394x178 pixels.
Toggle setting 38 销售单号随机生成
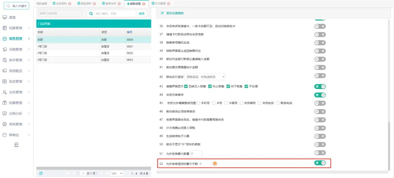coord(320,43)
